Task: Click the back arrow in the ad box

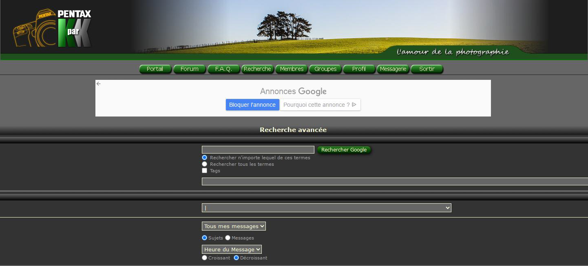Action: tap(98, 84)
